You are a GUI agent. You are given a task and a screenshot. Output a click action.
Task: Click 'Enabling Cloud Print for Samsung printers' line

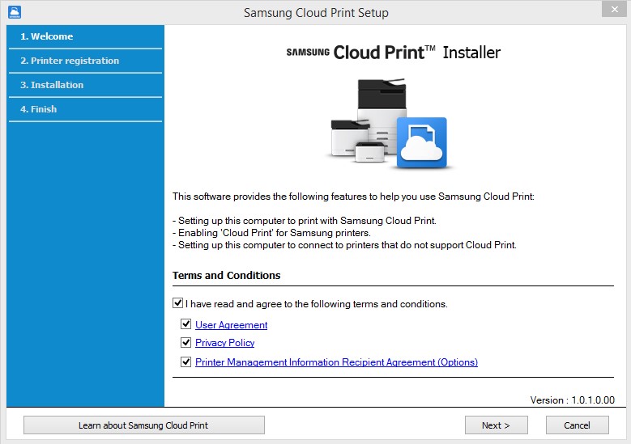coord(271,233)
